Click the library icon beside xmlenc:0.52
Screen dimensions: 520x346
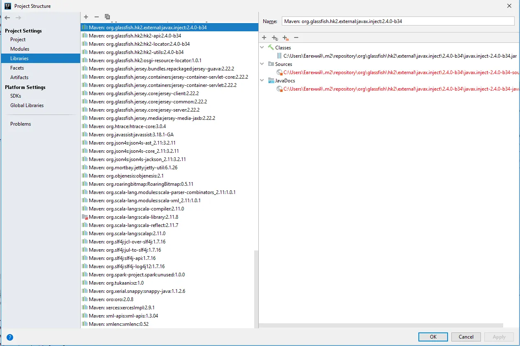pyautogui.click(x=85, y=324)
